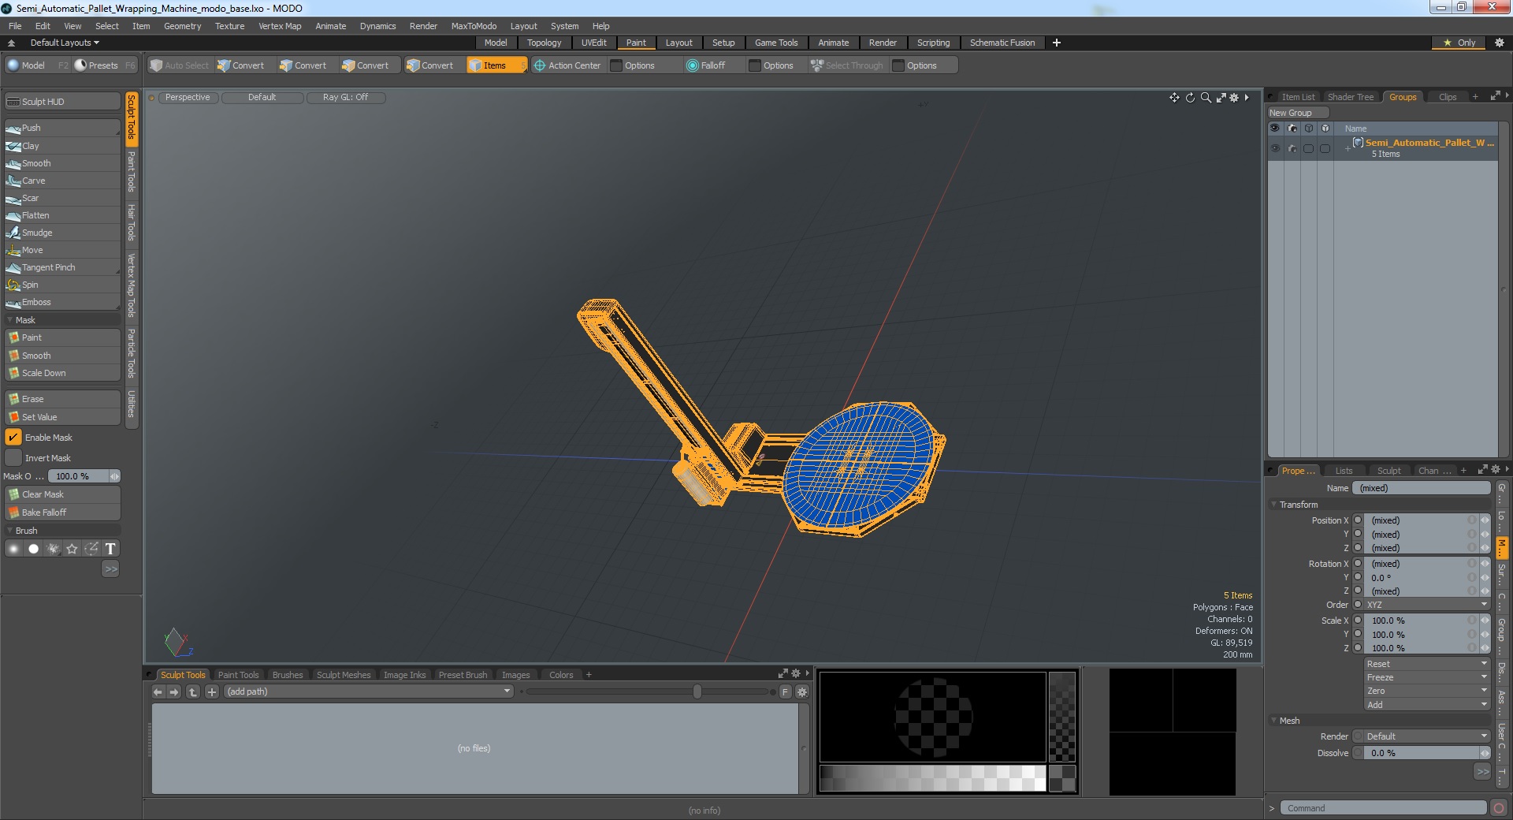Open the rotation Order XYZ dropdown
The image size is (1513, 820).
(1427, 605)
